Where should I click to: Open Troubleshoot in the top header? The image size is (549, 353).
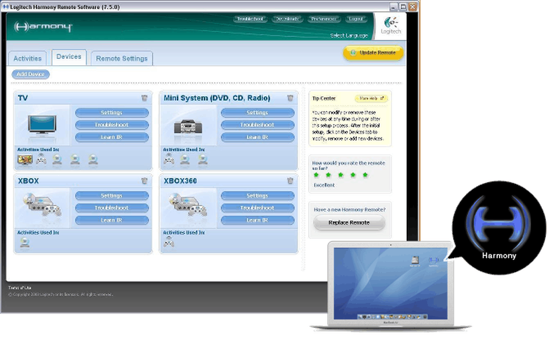[250, 19]
